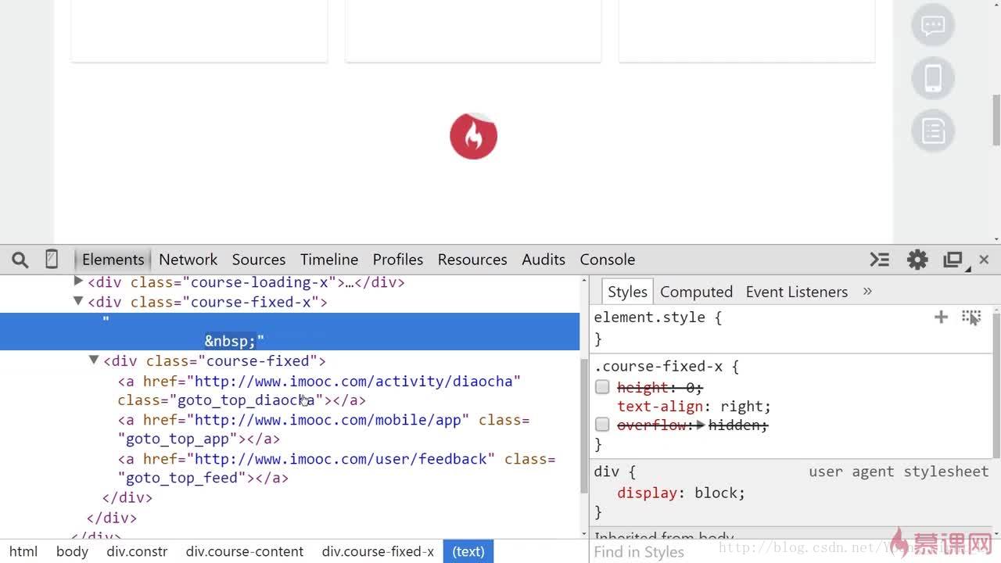Viewport: 1001px width, 563px height.
Task: Close the DevTools panel
Action: (984, 260)
